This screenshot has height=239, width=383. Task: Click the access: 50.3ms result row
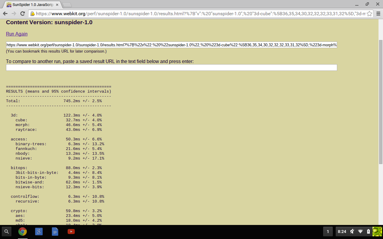point(56,139)
